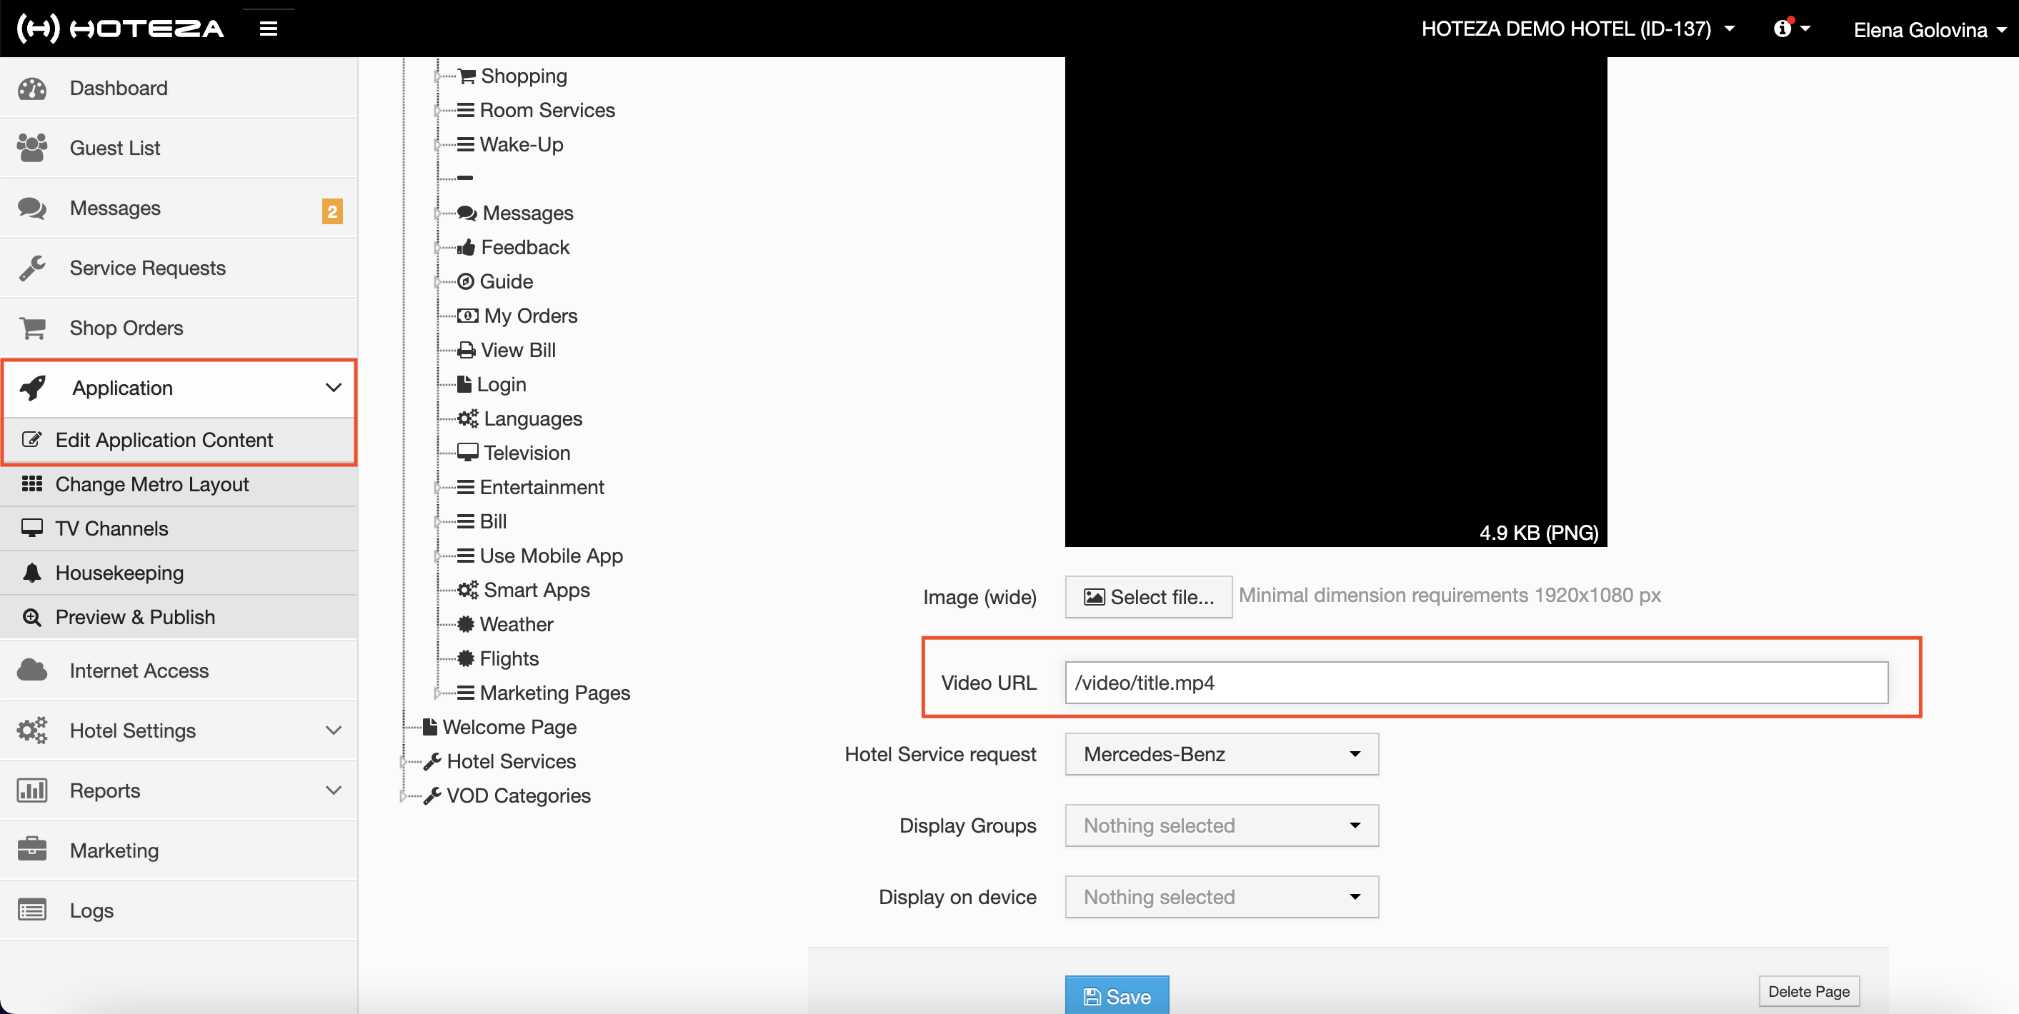Toggle the hamburger menu in top bar

[268, 29]
